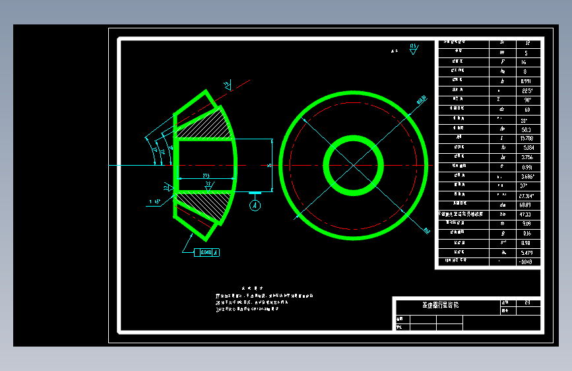Select the module value 5 in the table
The image size is (572, 371).
click(526, 53)
